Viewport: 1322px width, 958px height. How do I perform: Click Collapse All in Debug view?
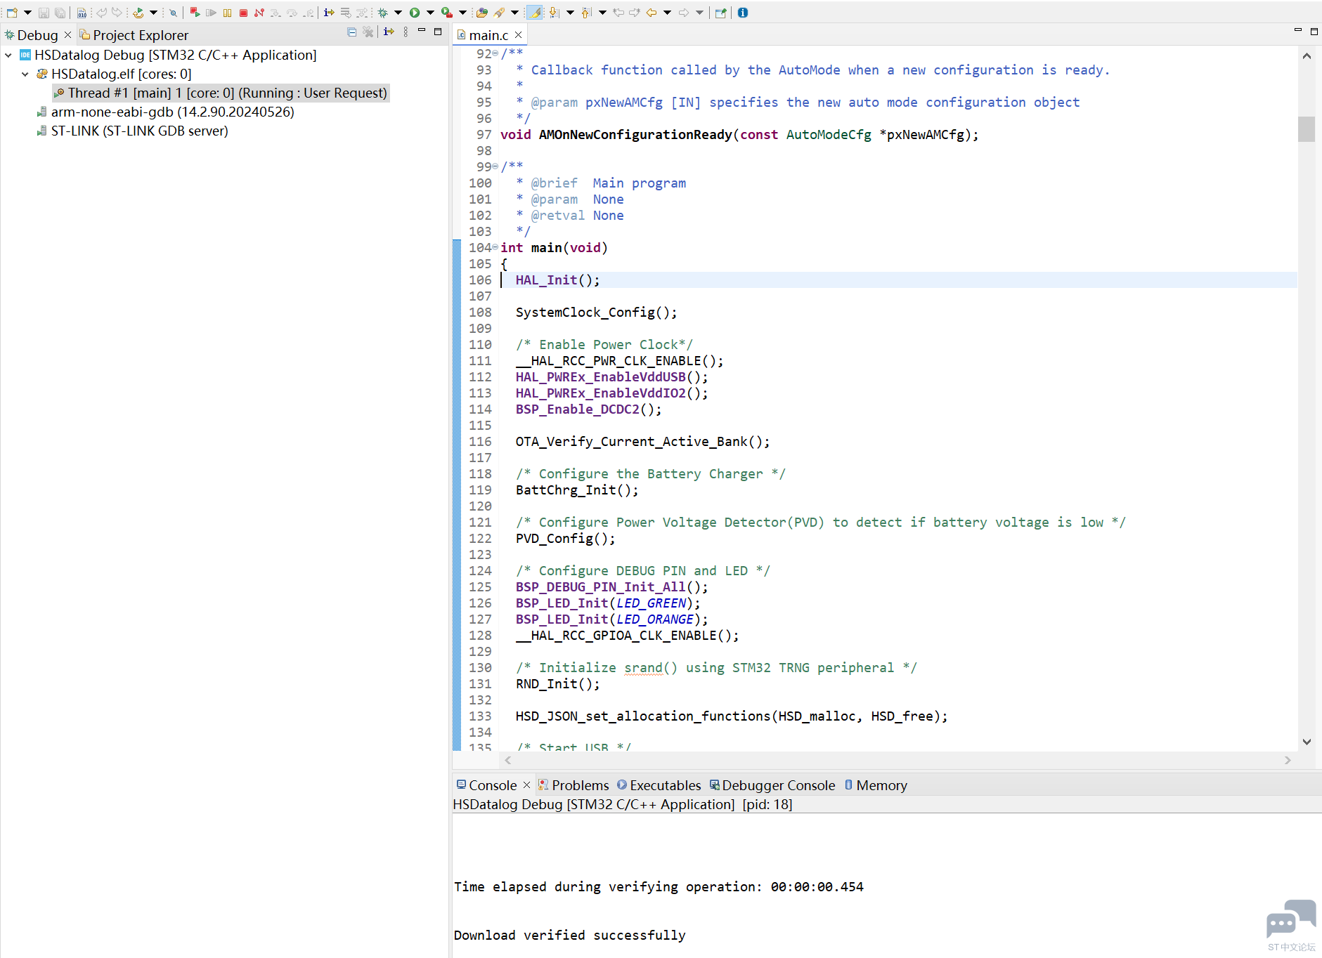point(351,32)
